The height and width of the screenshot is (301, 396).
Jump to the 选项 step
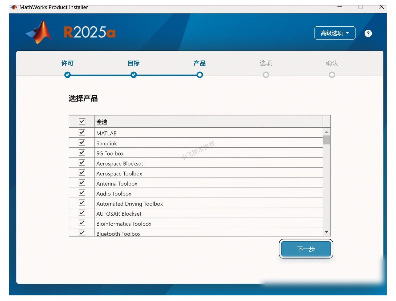266,63
